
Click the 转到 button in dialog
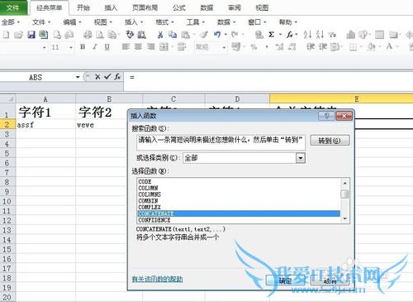coord(330,141)
